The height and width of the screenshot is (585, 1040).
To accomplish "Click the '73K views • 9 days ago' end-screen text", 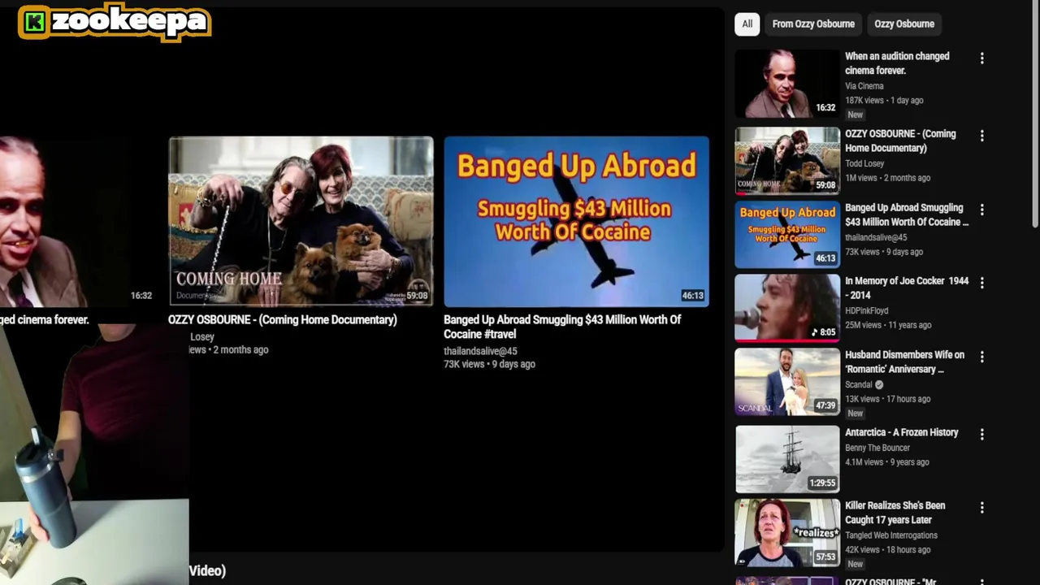I will (x=489, y=365).
